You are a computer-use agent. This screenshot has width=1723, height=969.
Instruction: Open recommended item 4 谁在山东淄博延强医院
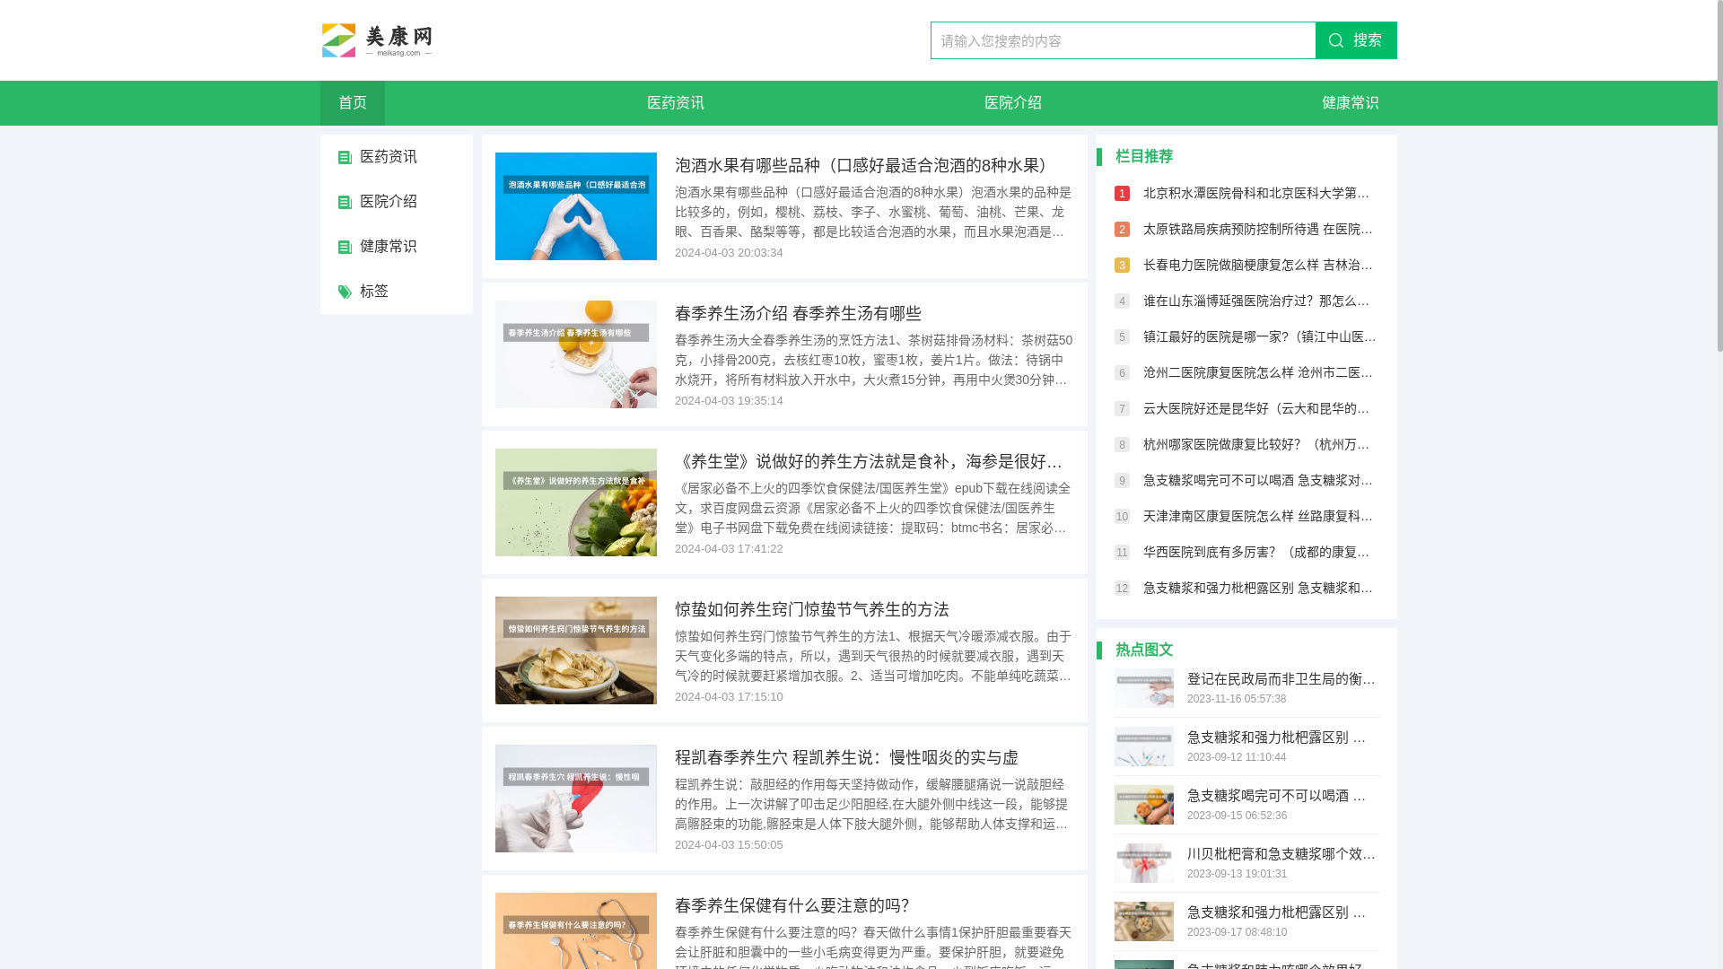click(1258, 301)
